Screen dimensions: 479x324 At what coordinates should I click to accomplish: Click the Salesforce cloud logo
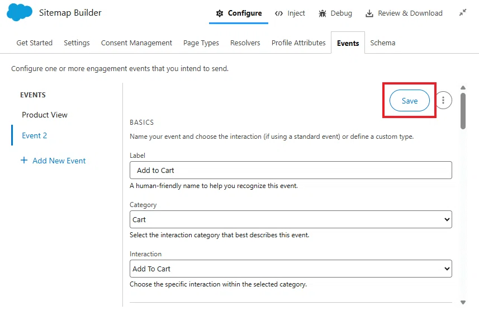19,12
